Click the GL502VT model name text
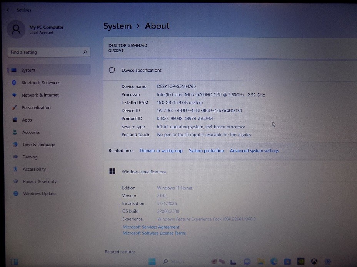Image resolution: width=357 pixels, height=267 pixels. point(116,51)
